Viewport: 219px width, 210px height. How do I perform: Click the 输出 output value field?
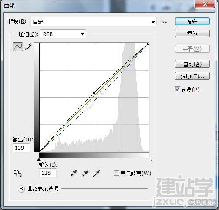(x=21, y=148)
